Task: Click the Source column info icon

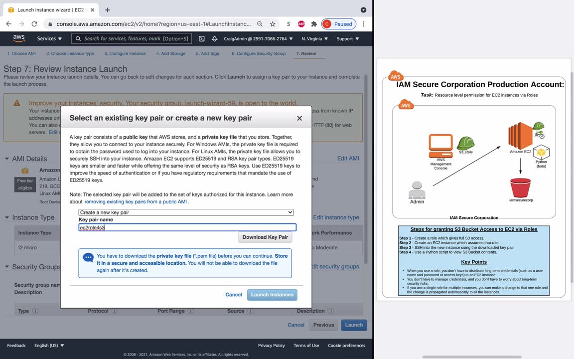Action: pyautogui.click(x=251, y=311)
